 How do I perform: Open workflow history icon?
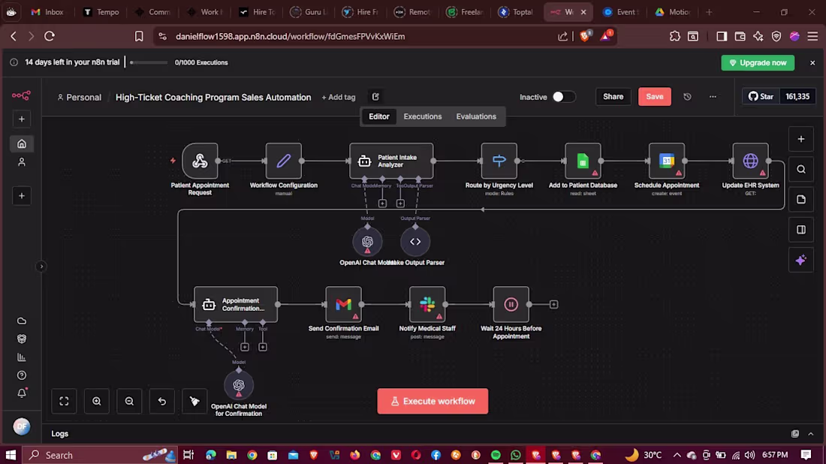(x=687, y=97)
